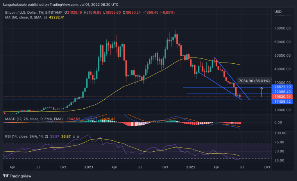Click the 0.00 MACD axis label
This screenshot has width=297, height=181.
click(278, 122)
